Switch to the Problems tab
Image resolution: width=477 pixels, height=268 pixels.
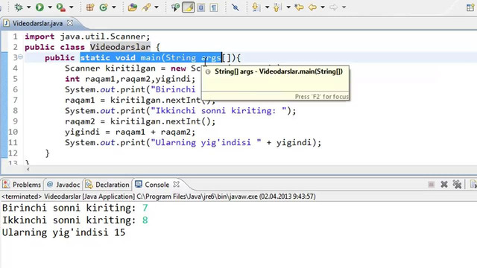22,185
